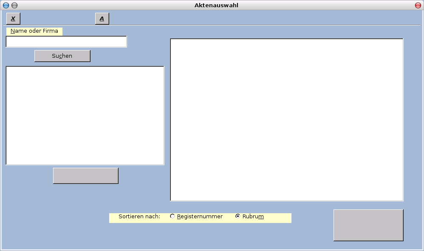Click the gray title bar button
Viewport: 424px width, 251px height.
pyautogui.click(x=14, y=6)
